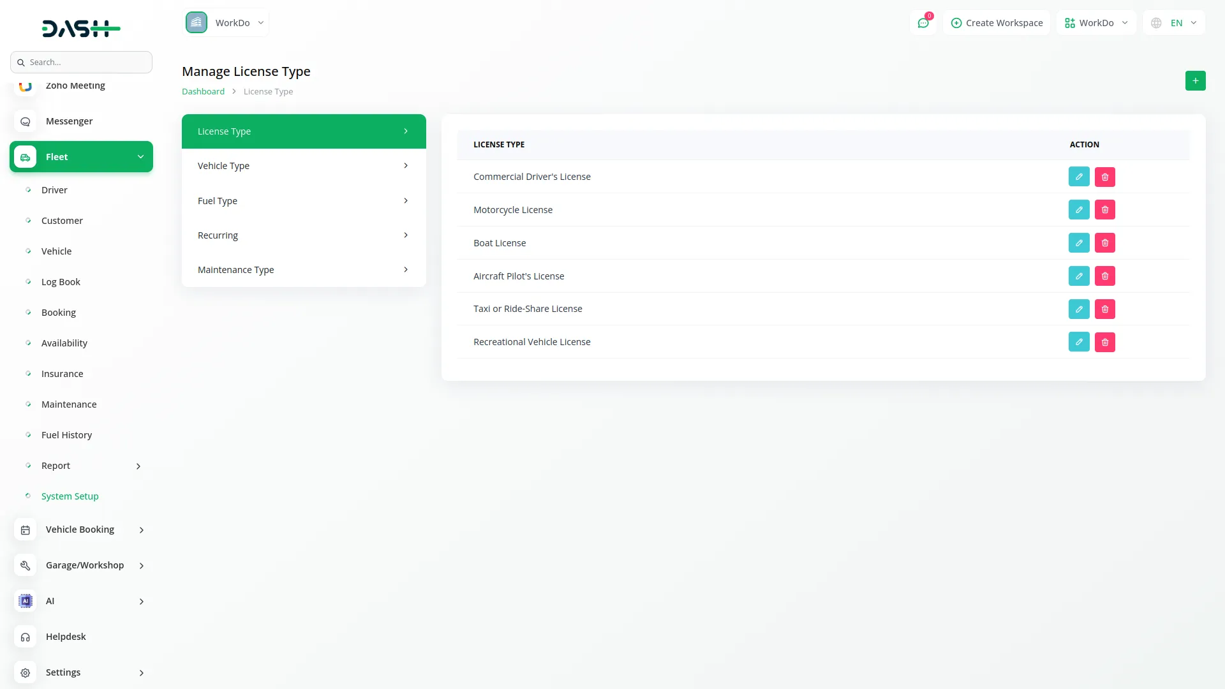Open the WorkDo workspace dropdown at top left
Viewport: 1225px width, 689px height.
[226, 23]
